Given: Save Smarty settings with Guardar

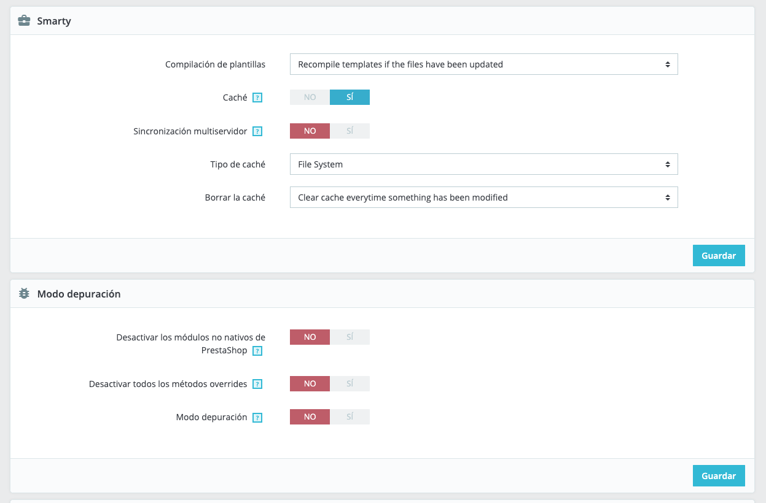Looking at the screenshot, I should (718, 256).
